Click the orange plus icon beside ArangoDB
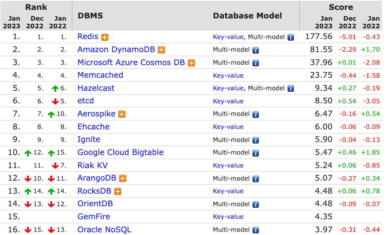 click(x=123, y=178)
